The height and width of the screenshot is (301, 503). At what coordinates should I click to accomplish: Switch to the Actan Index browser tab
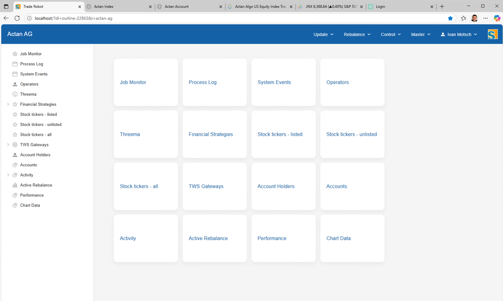[119, 6]
